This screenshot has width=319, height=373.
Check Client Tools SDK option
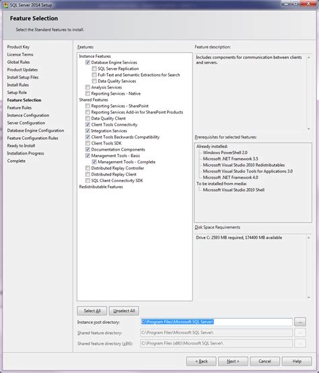pos(87,143)
